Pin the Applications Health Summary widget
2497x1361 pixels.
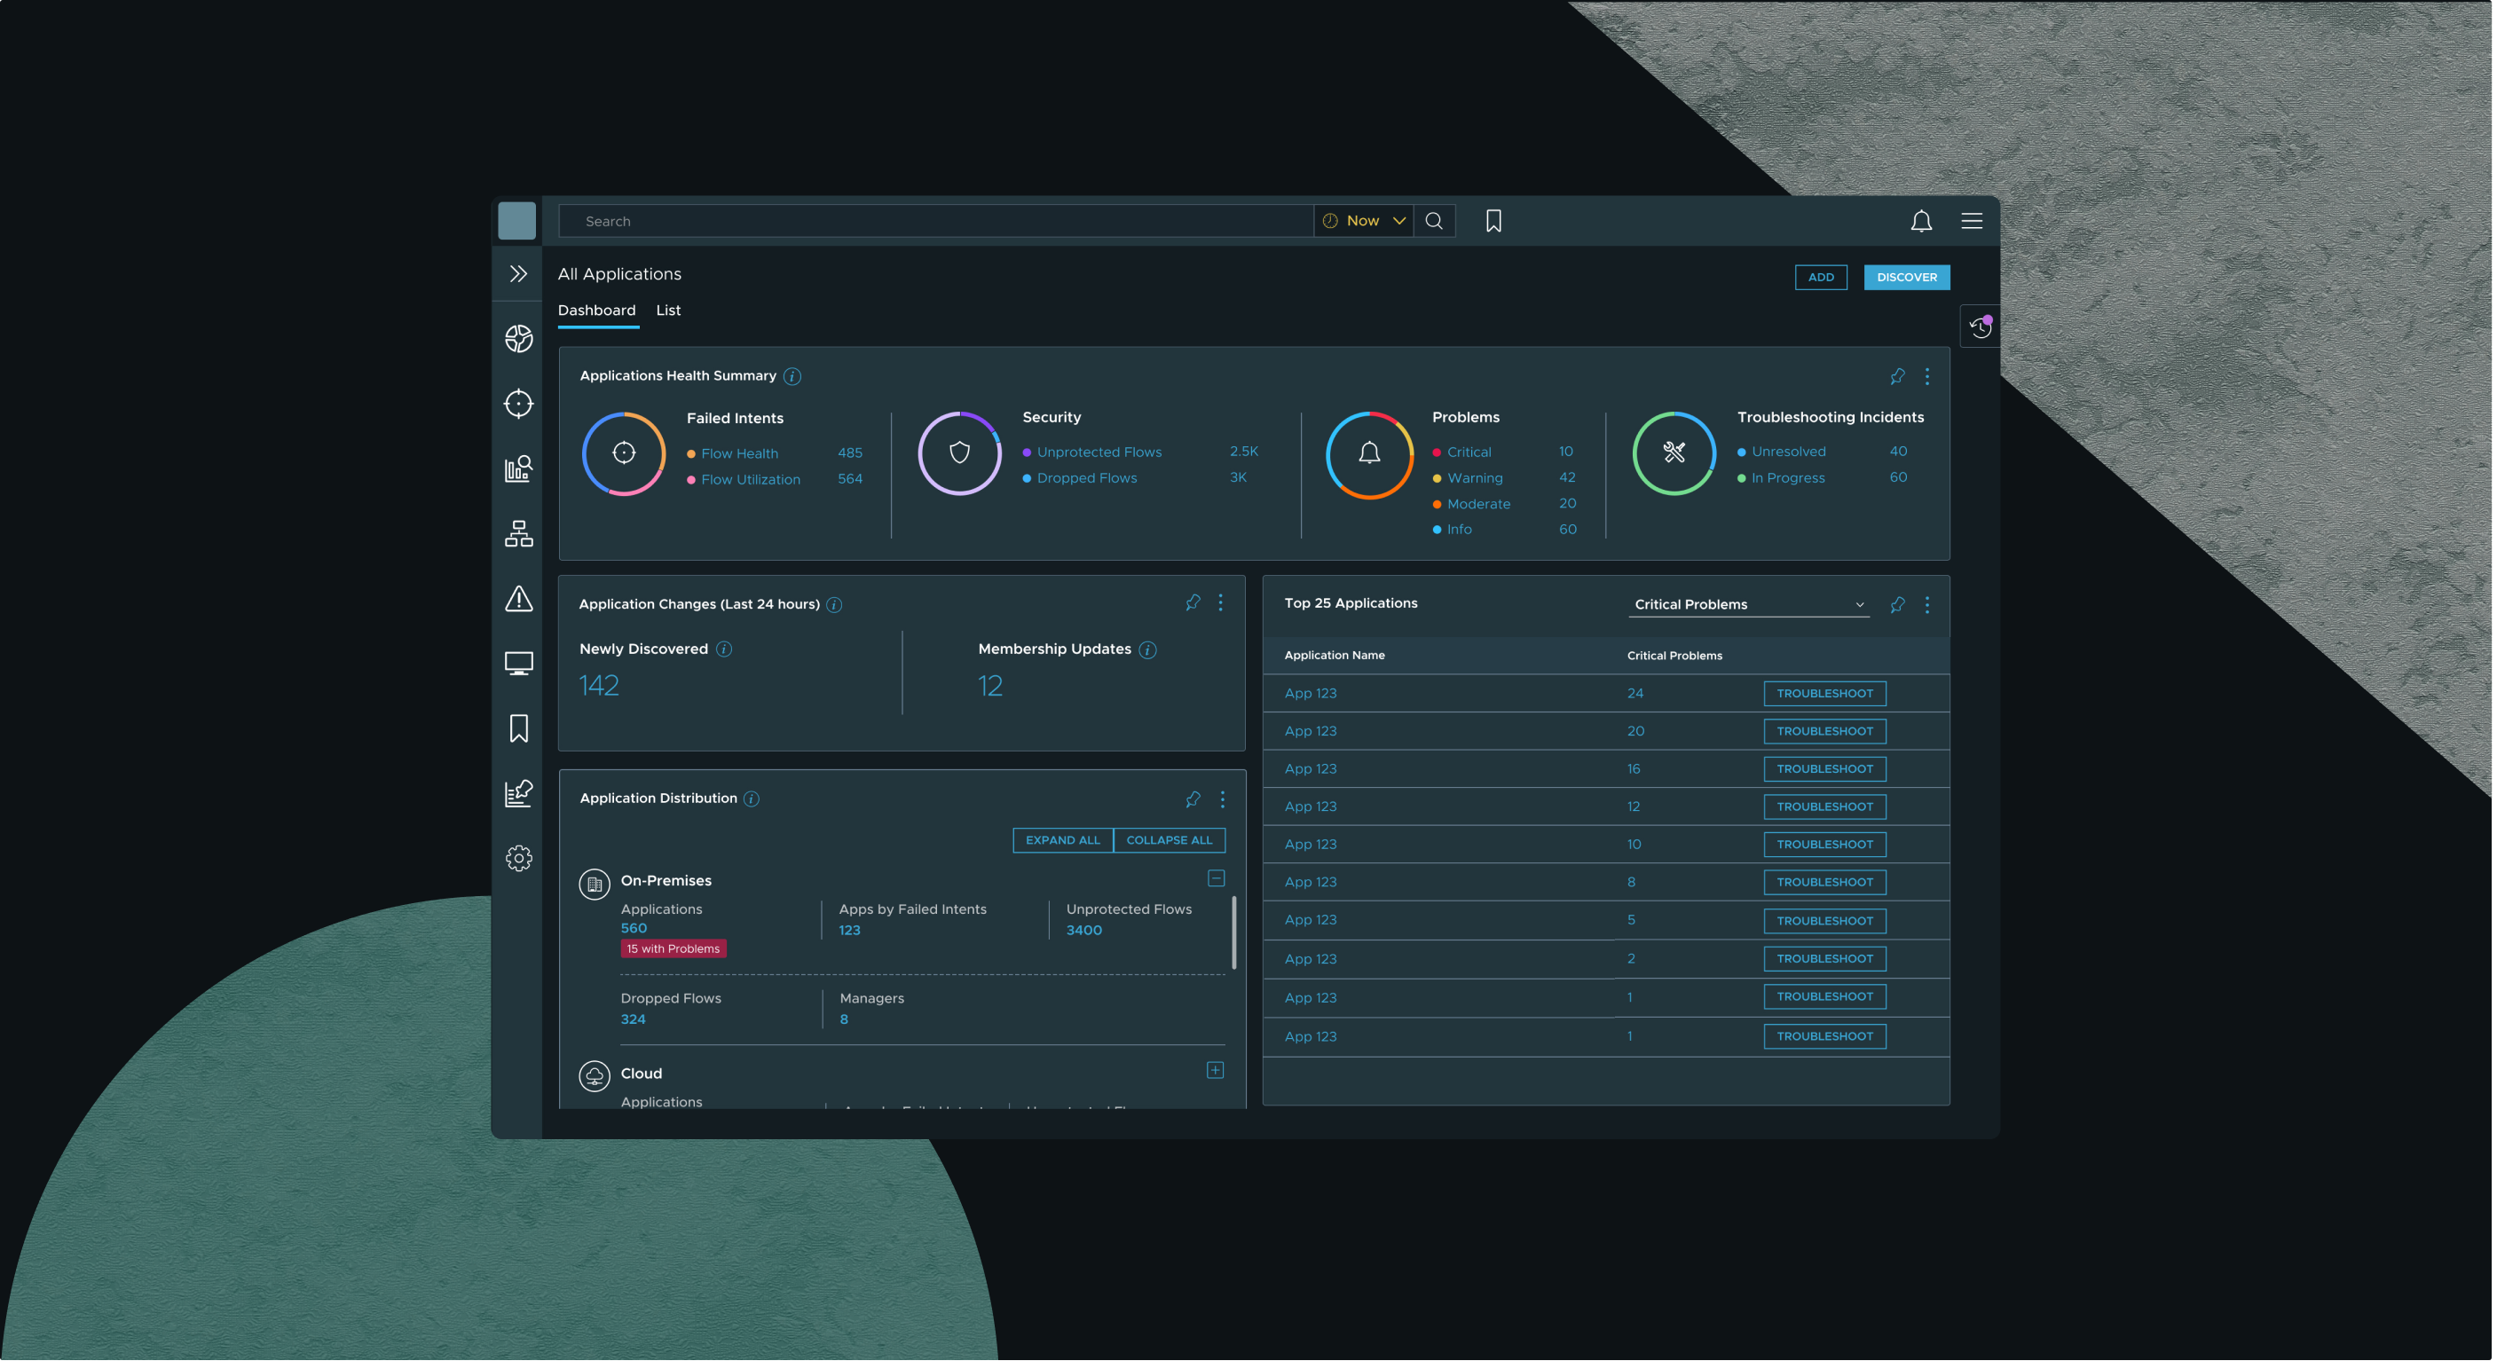point(1897,376)
